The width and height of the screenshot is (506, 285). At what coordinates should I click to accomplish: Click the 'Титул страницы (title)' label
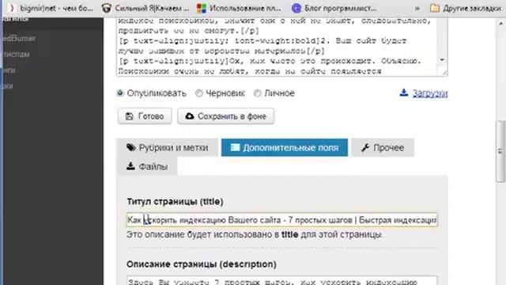175,202
